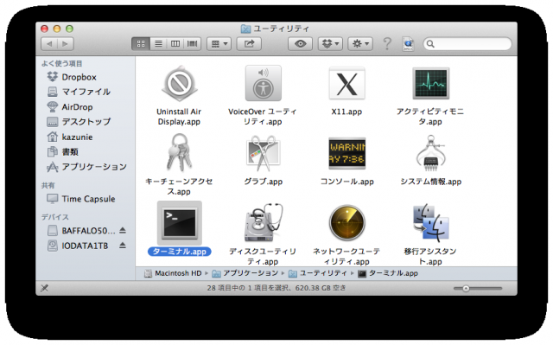This screenshot has height=345, width=553.
Task: Select the VoiceOver ユーティリティ.app icon
Action: pyautogui.click(x=263, y=83)
